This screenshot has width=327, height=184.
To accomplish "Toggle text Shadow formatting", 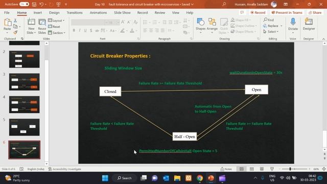I will 91,31.
